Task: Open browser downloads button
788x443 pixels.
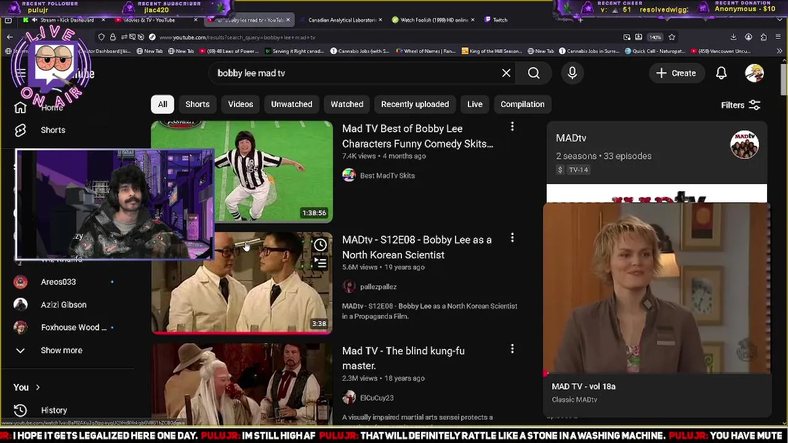Action: pyautogui.click(x=734, y=38)
